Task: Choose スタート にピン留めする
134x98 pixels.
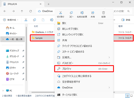Action: point(84,52)
